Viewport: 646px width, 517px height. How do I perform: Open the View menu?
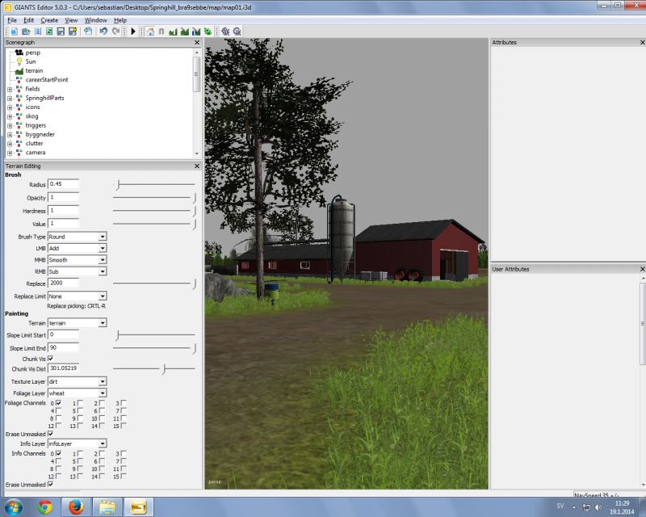pos(71,20)
